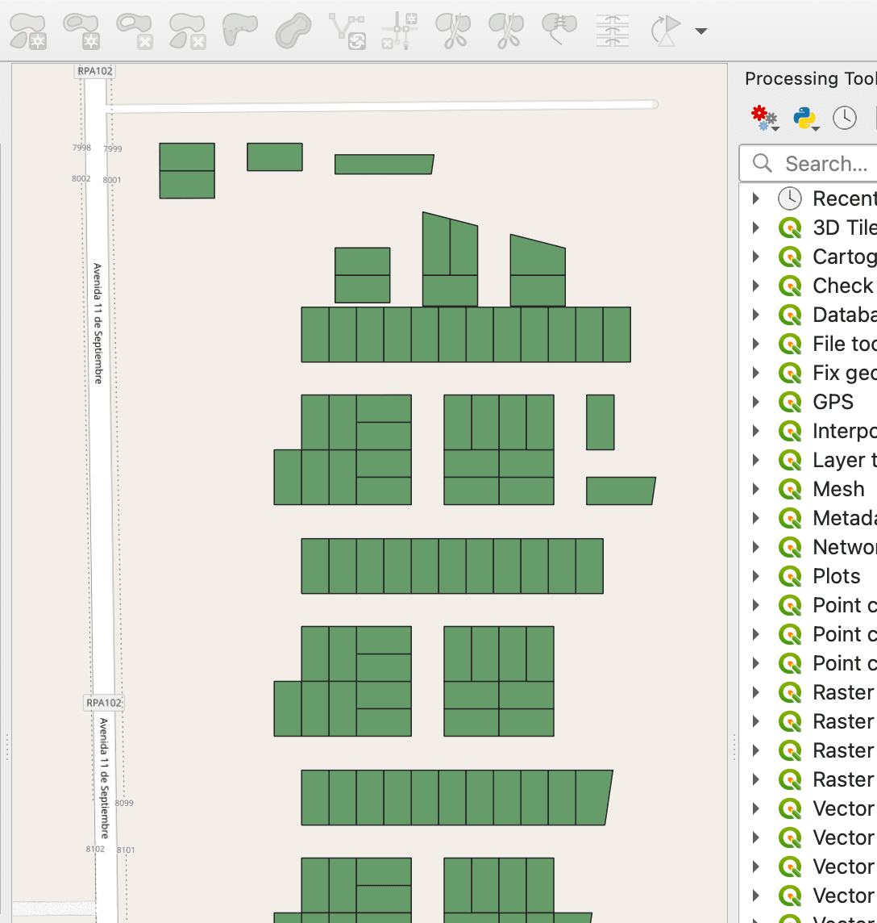
Task: Select the Mesh category in the toolbox
Action: coord(838,489)
